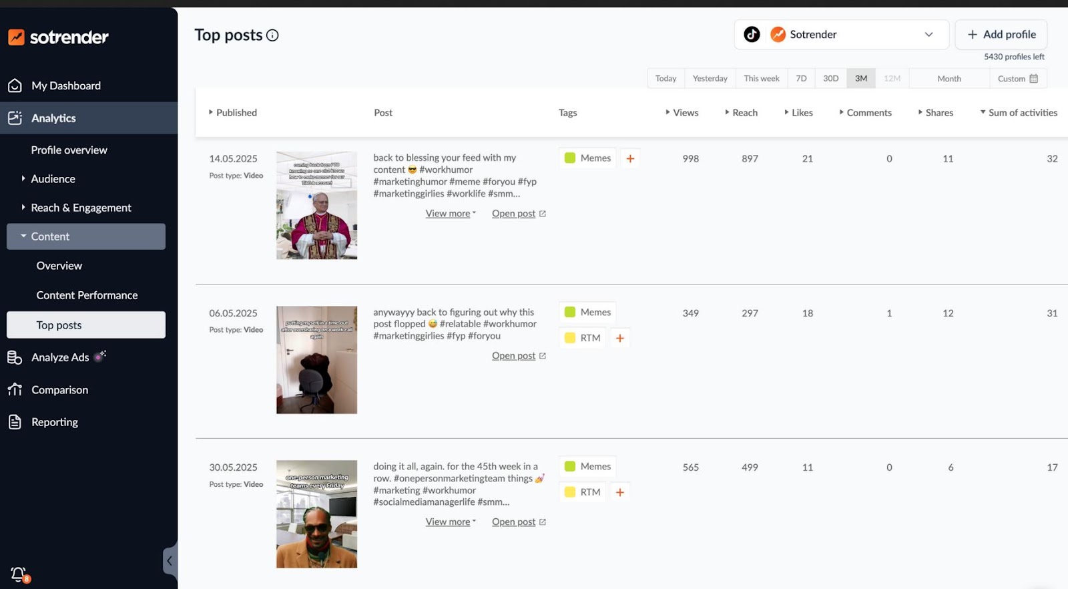1068x589 pixels.
Task: Open My Dashboard
Action: tap(66, 85)
